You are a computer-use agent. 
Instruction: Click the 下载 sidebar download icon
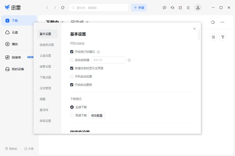(7, 21)
